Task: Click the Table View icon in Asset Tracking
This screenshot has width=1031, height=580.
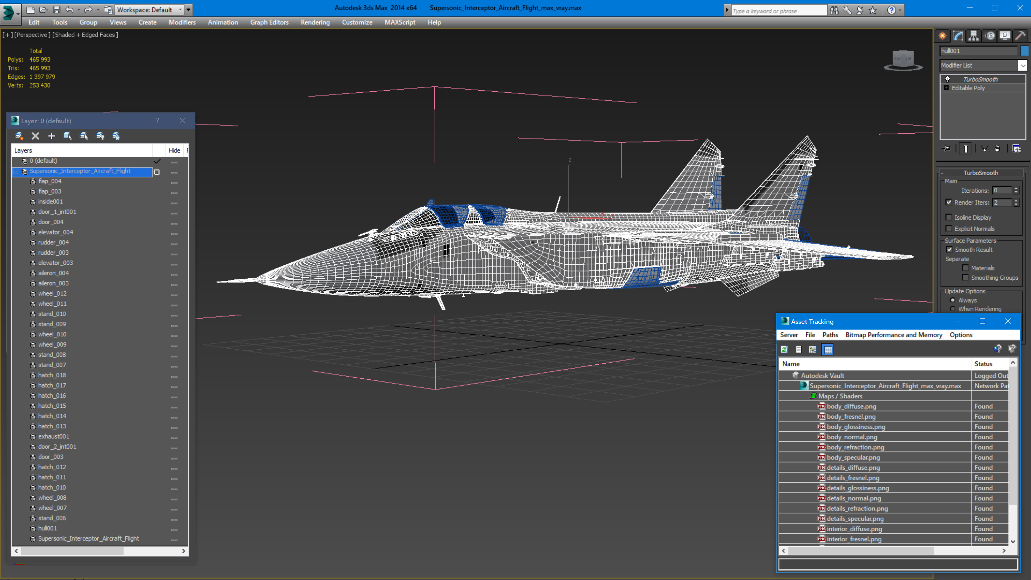Action: point(828,350)
